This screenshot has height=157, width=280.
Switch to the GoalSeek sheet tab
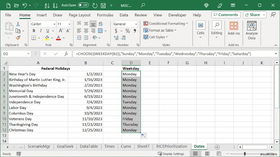(x=65, y=146)
